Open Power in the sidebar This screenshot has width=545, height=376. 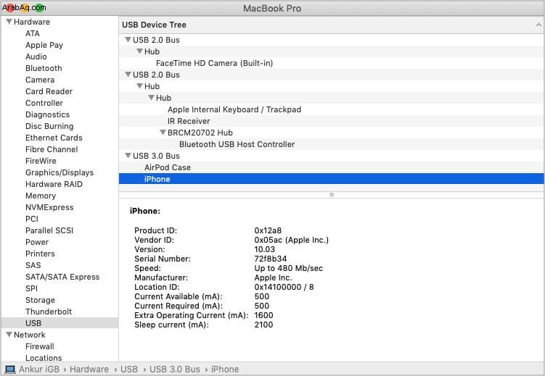[37, 242]
